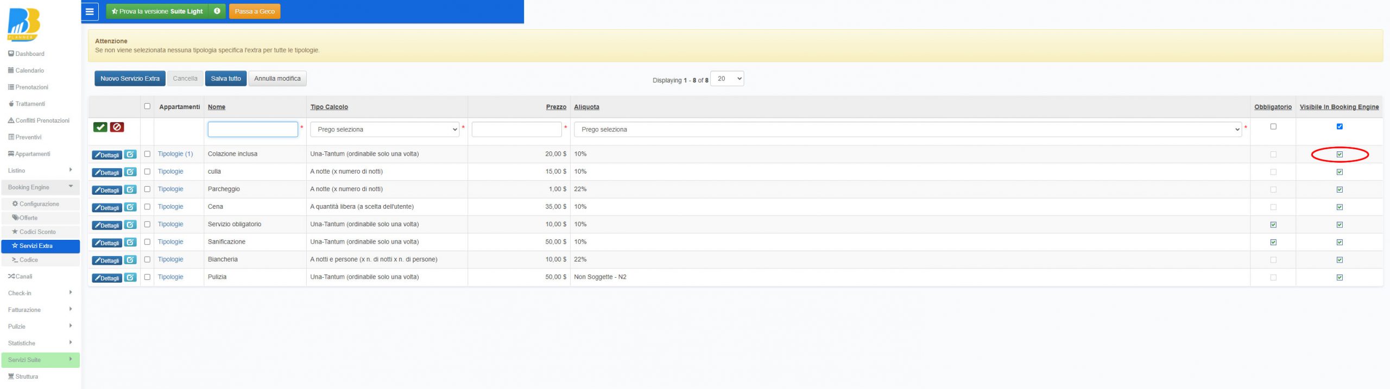Click the edit icon for Parcheggio row
The width and height of the screenshot is (1390, 389).
pyautogui.click(x=130, y=190)
